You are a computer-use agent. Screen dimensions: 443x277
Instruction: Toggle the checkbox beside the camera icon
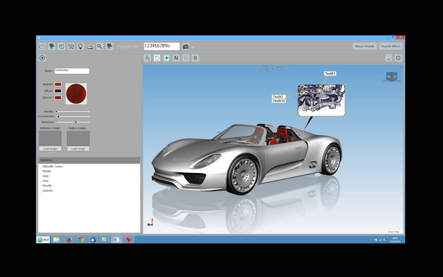tap(193, 47)
